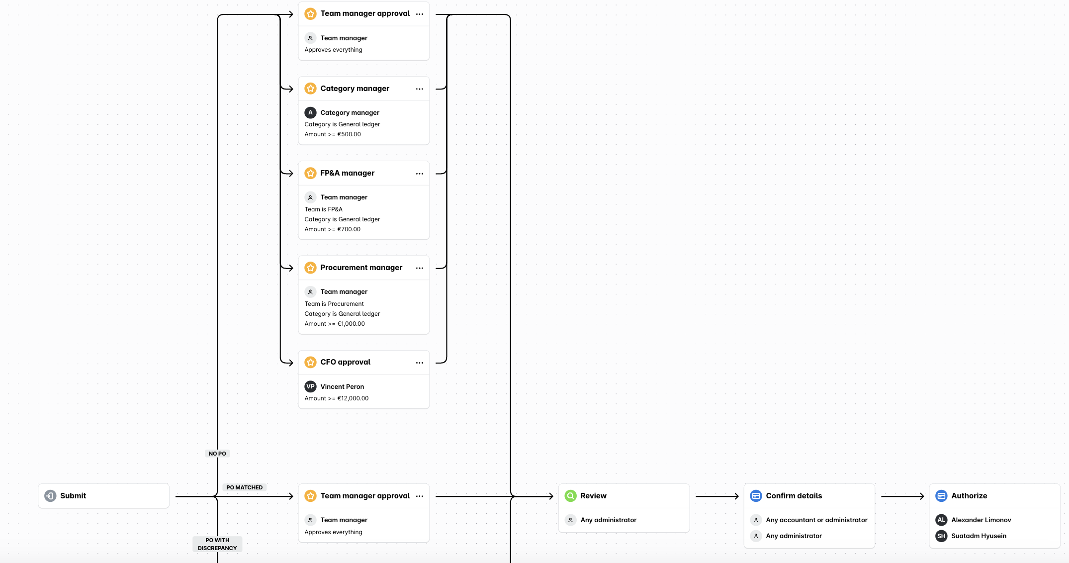
Task: Click the blue Confirm details icon
Action: coord(756,496)
